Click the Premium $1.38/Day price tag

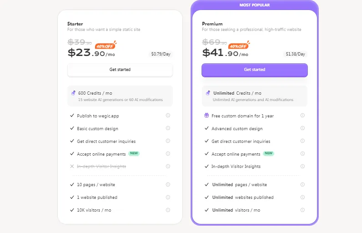coord(295,54)
